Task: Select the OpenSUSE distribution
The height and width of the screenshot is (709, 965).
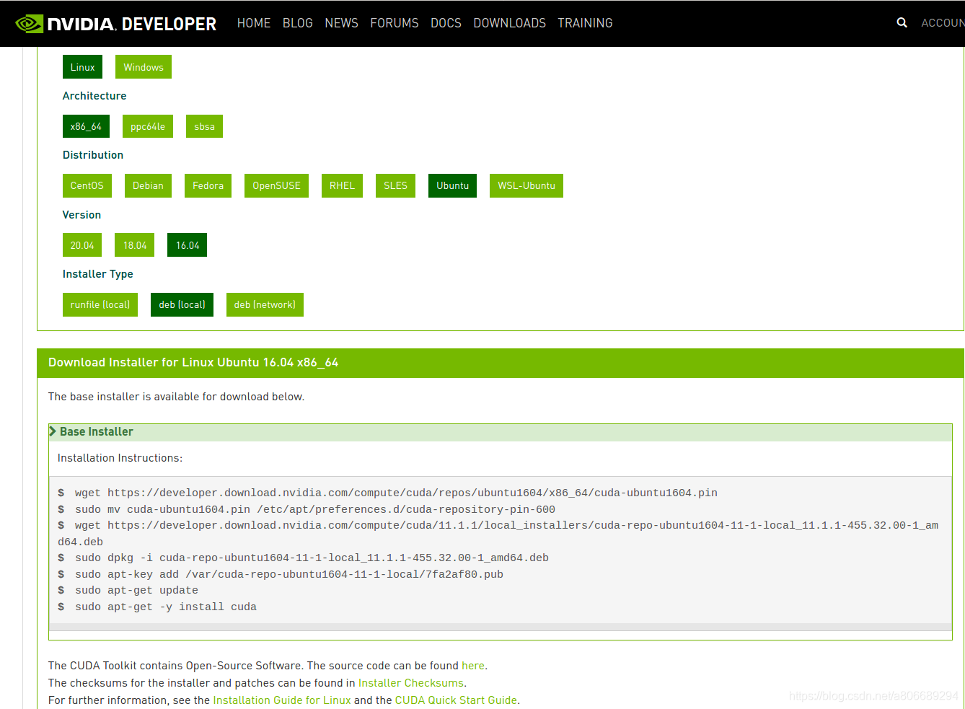Action: (276, 185)
